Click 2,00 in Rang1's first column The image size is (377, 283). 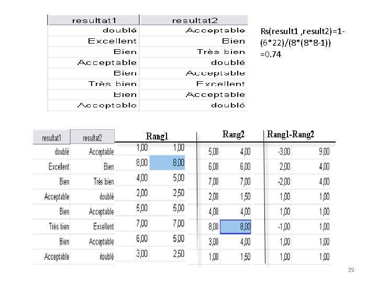pos(142,193)
